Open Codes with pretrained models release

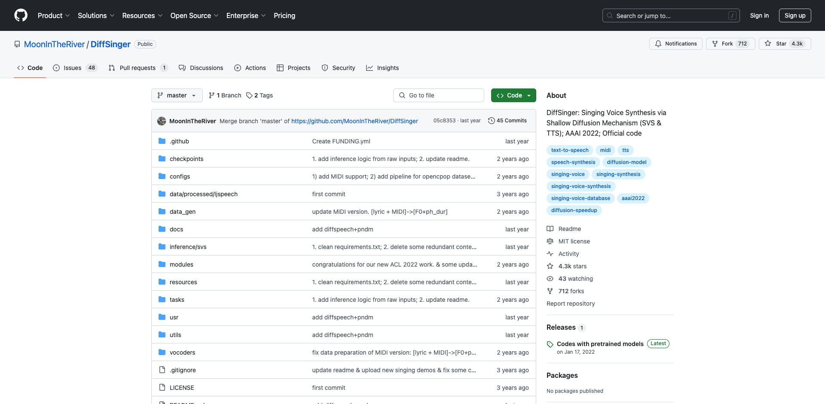coord(600,344)
